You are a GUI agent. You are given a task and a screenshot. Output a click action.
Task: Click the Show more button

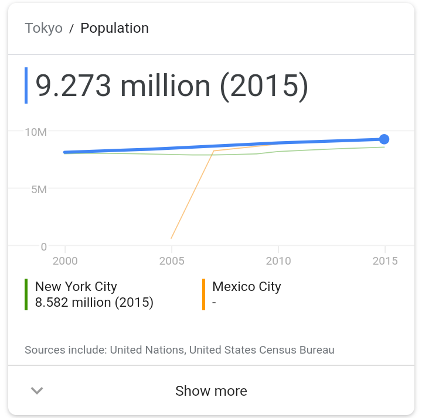click(x=211, y=390)
